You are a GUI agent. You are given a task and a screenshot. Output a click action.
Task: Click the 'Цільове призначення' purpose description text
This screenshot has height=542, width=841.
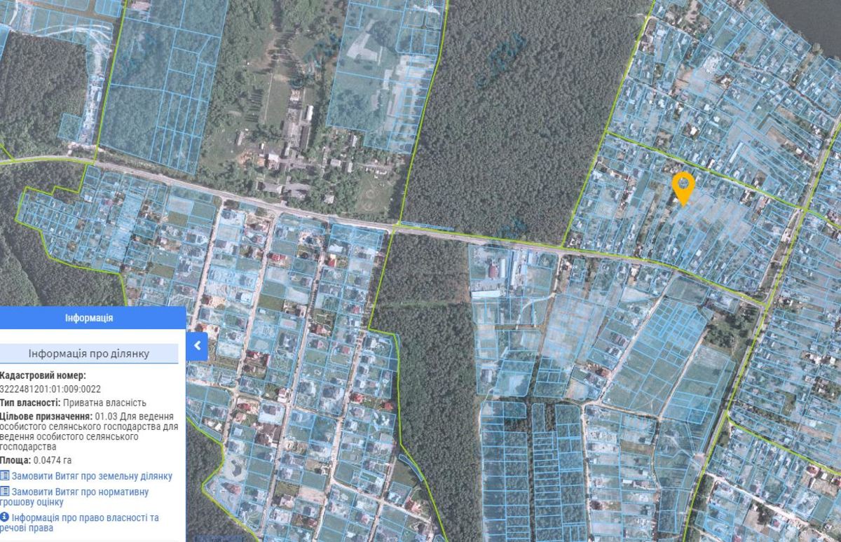point(88,431)
